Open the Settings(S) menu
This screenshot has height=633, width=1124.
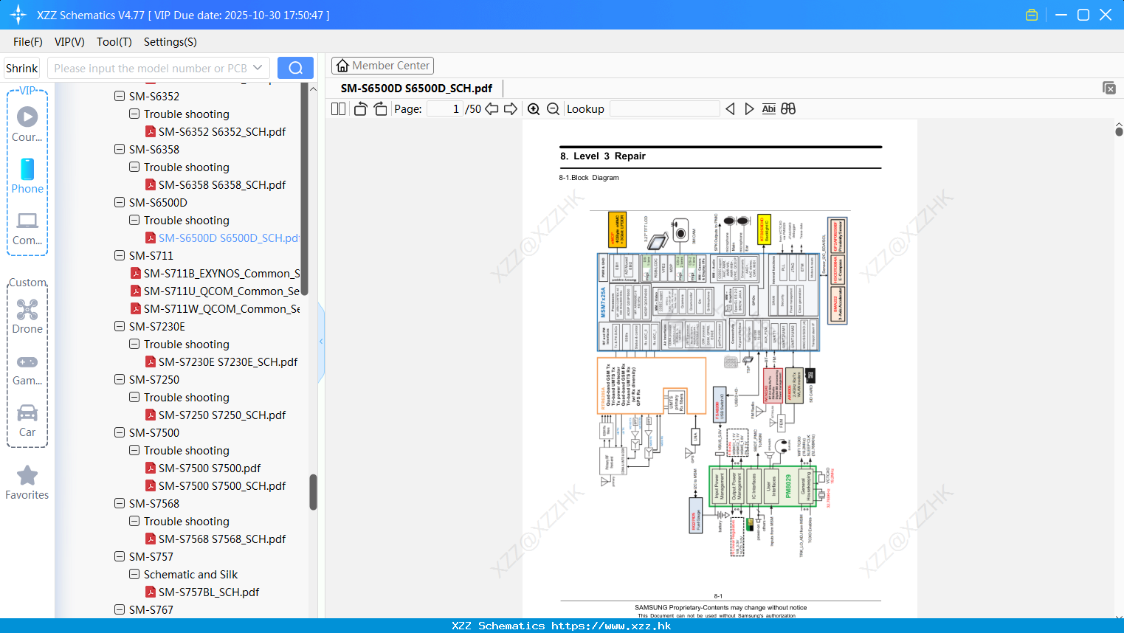click(x=170, y=42)
